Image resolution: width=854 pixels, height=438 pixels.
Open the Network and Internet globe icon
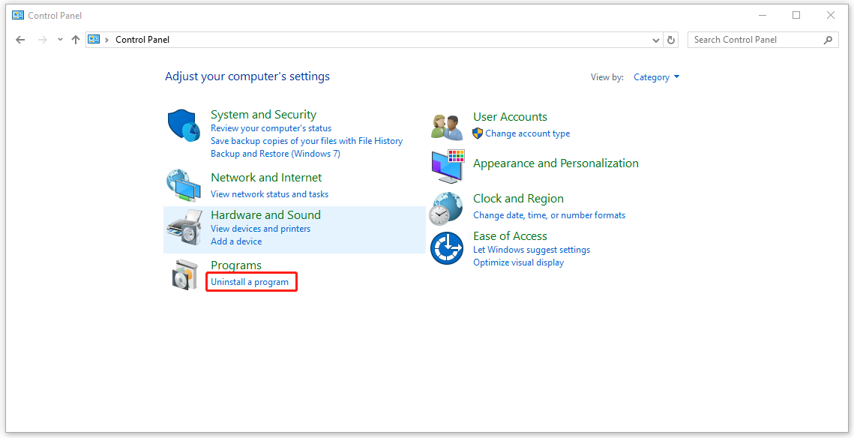click(184, 186)
